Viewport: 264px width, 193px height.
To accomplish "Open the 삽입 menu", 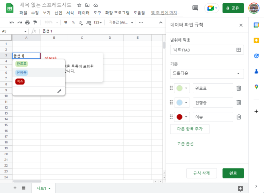I will click(x=59, y=13).
